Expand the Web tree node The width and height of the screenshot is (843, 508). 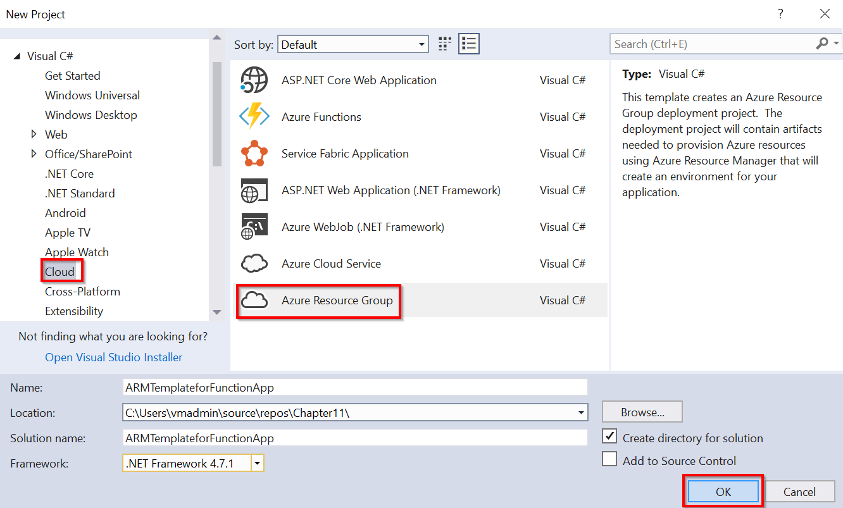34,134
